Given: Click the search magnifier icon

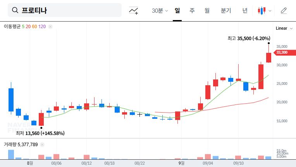Looking at the screenshot, I should click(x=15, y=10).
